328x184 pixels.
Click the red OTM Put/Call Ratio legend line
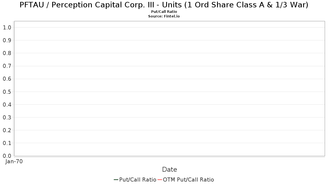160,180
